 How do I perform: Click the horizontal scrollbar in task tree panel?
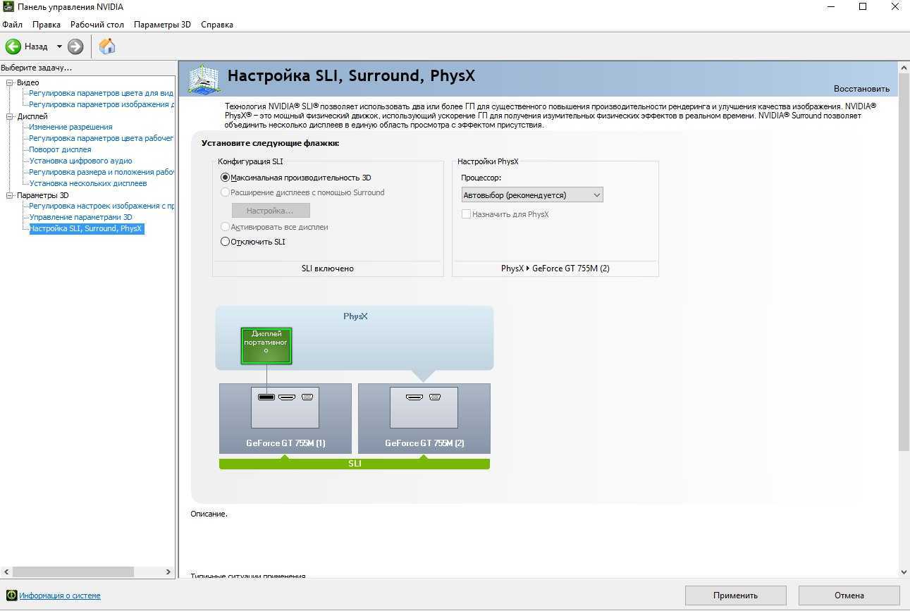[73, 572]
